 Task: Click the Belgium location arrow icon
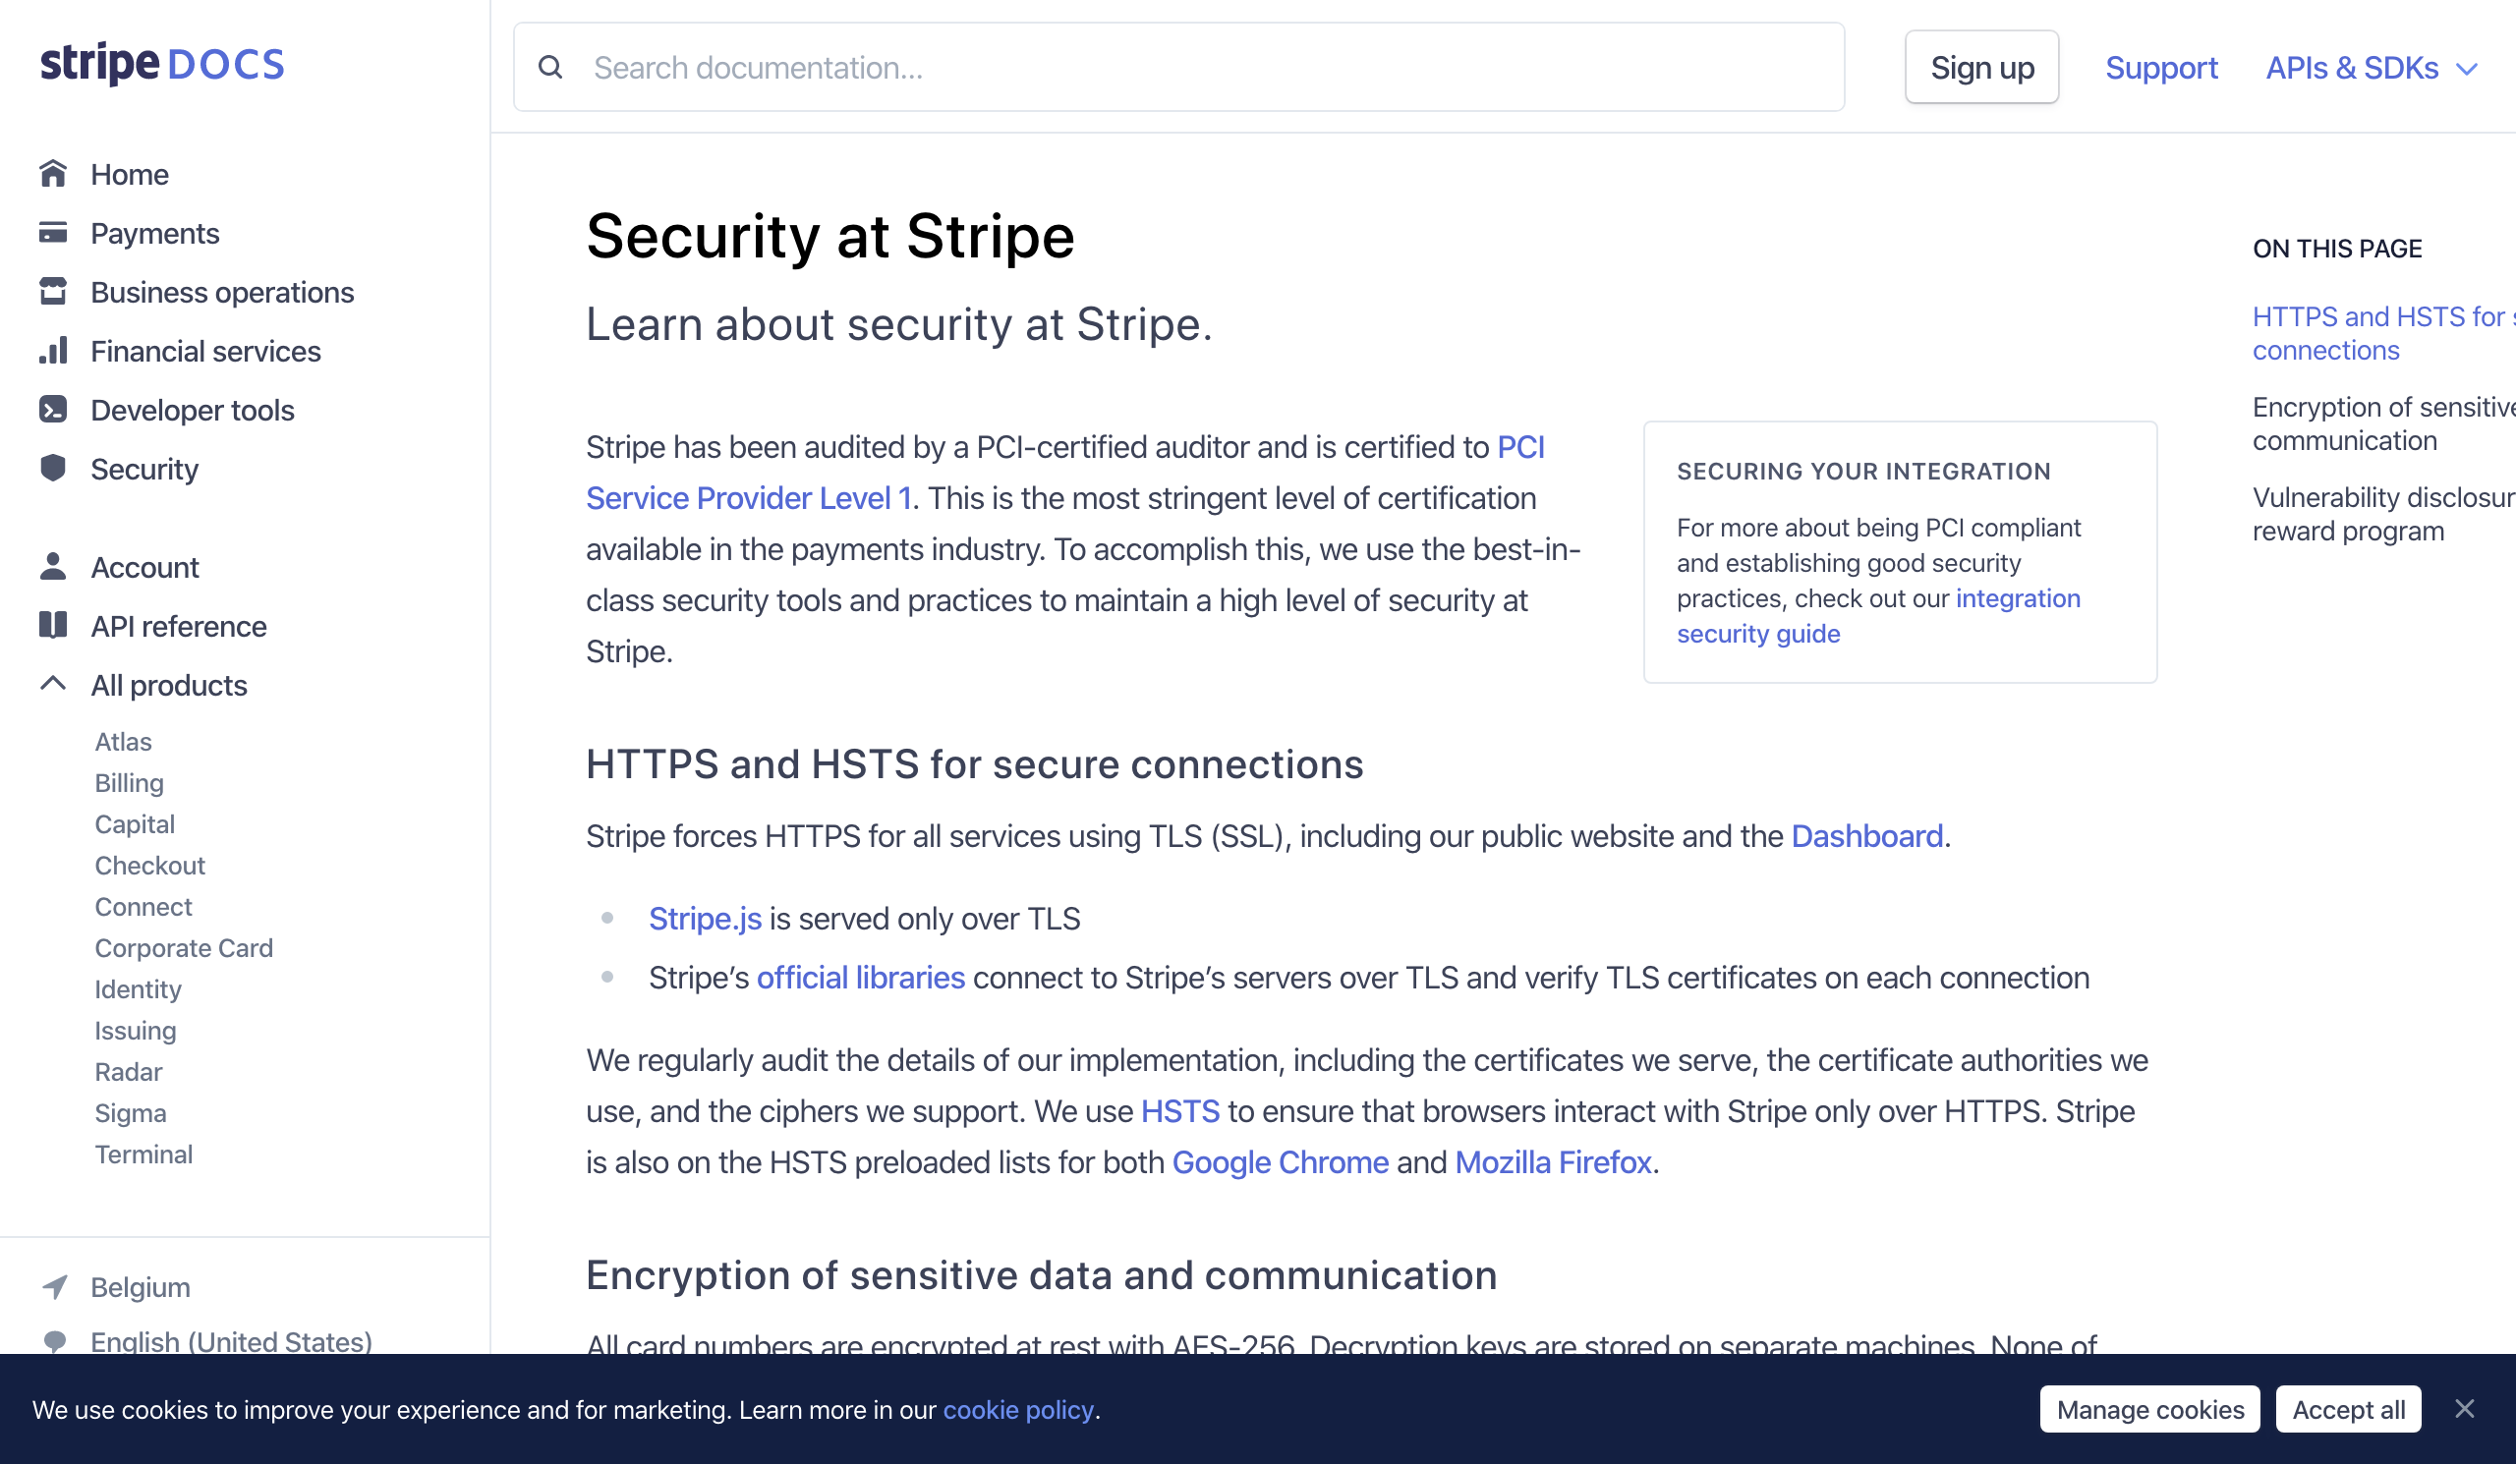[x=55, y=1287]
